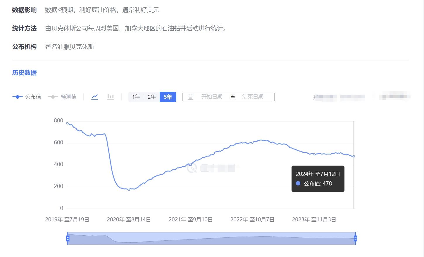Click the last data point showing 478

[354, 156]
